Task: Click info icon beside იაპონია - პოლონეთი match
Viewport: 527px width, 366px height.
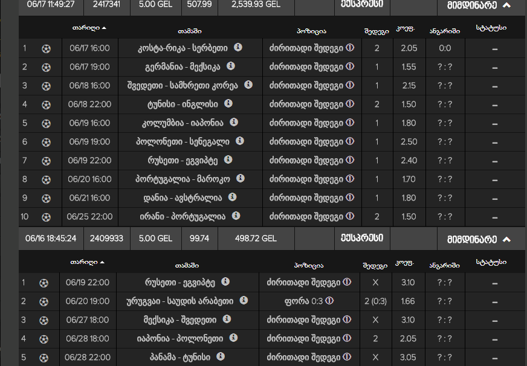Action: (233, 338)
